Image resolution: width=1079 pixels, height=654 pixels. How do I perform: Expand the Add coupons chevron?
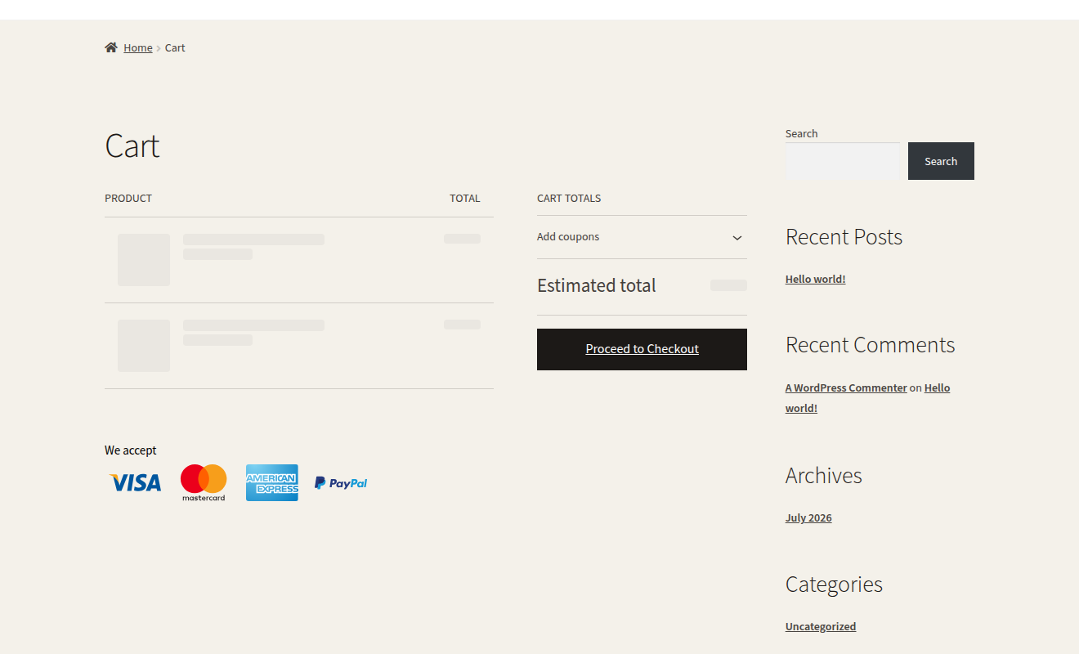tap(737, 238)
